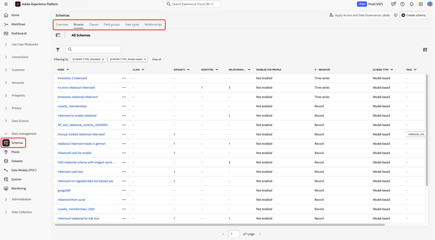Remove the SCHEMA TYPE: Standard filter
Image resolution: width=435 pixels, height=240 pixels.
[x=103, y=59]
